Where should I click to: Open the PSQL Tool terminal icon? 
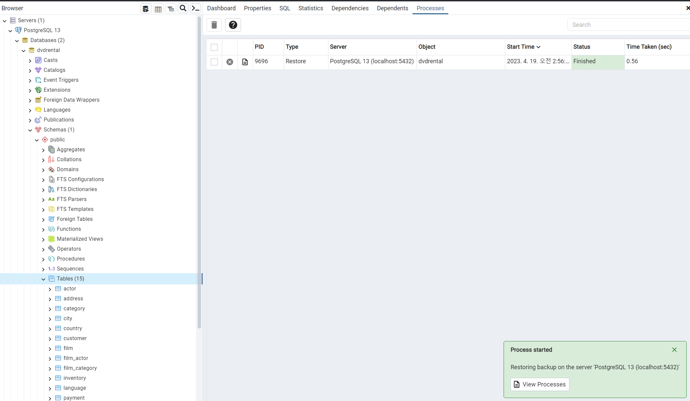click(x=196, y=8)
